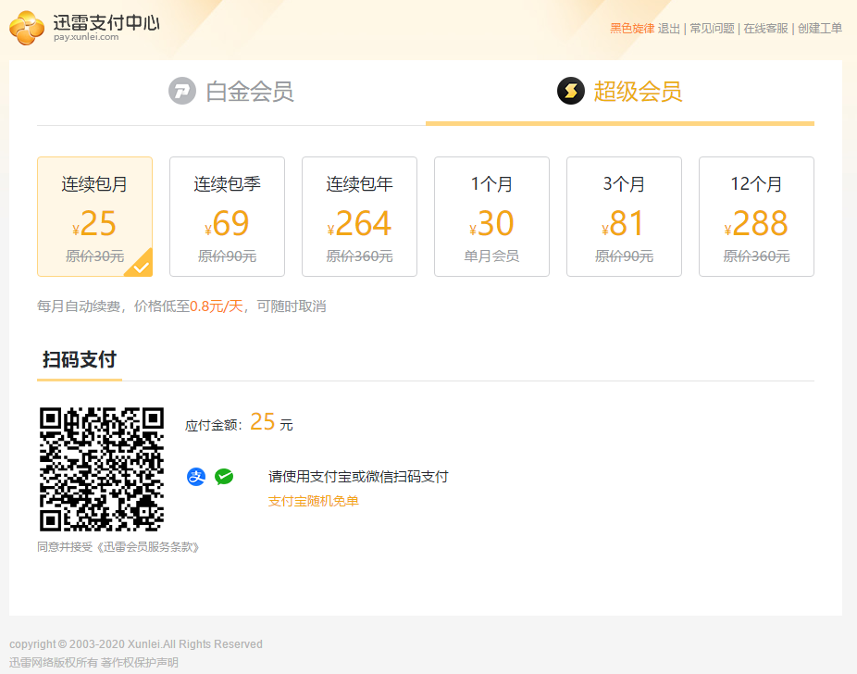
Task: Click the copyright 2003-2020 Xunlei text
Action: point(136,644)
